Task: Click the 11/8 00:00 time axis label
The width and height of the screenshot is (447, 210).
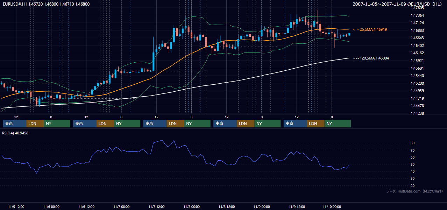Action: pyautogui.click(x=192, y=206)
